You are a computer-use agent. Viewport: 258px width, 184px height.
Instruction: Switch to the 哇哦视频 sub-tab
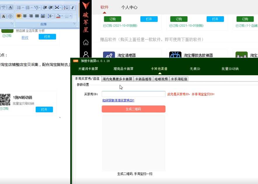pos(161,79)
